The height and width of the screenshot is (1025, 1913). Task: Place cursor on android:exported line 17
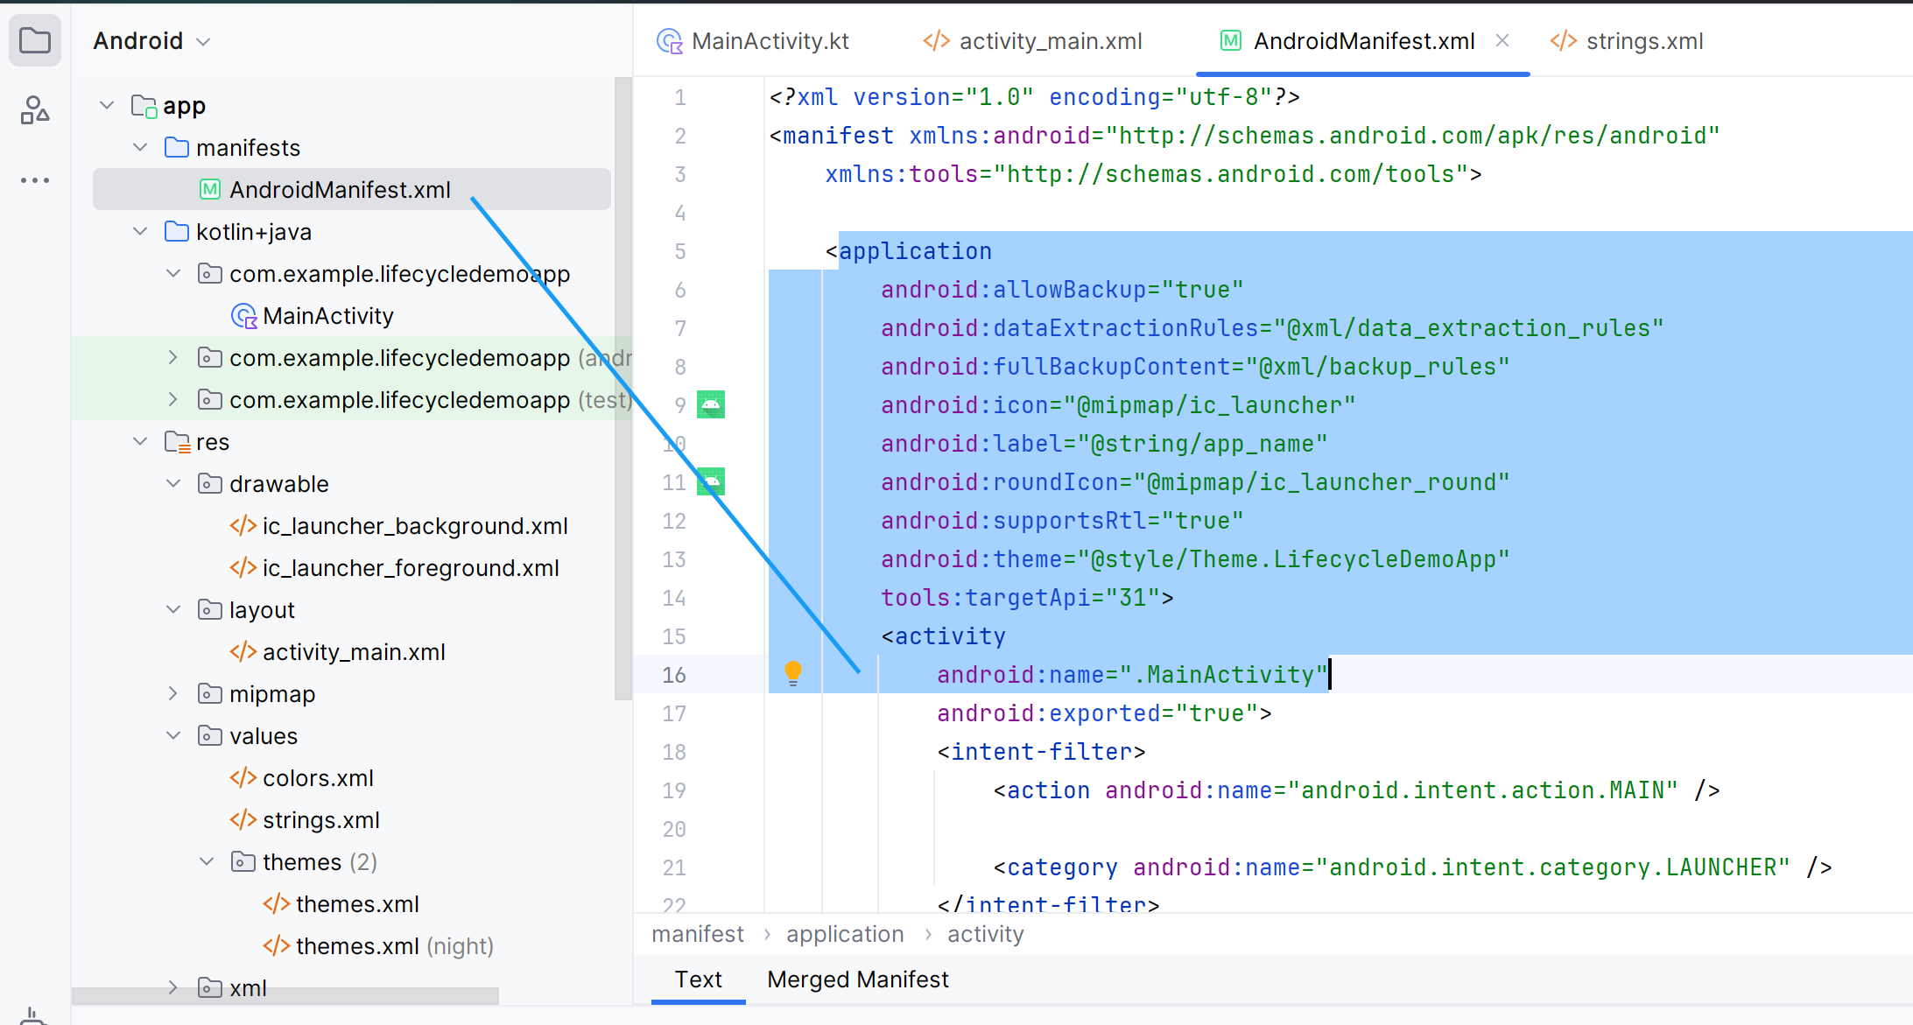pos(1104,713)
